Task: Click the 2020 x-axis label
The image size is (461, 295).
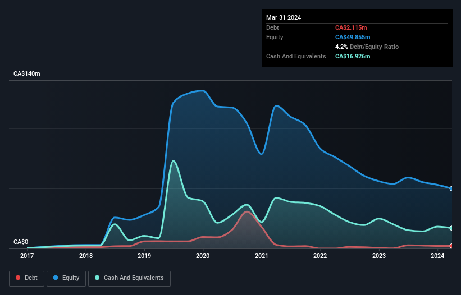Action: pyautogui.click(x=203, y=256)
